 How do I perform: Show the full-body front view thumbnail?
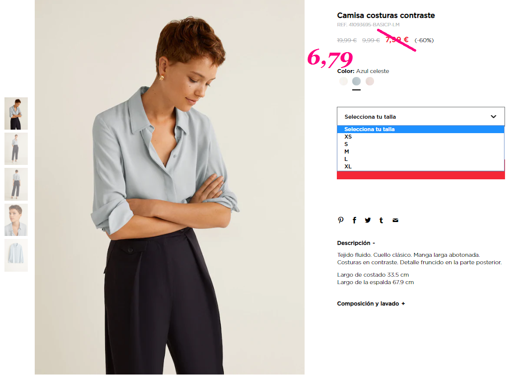[x=16, y=149]
